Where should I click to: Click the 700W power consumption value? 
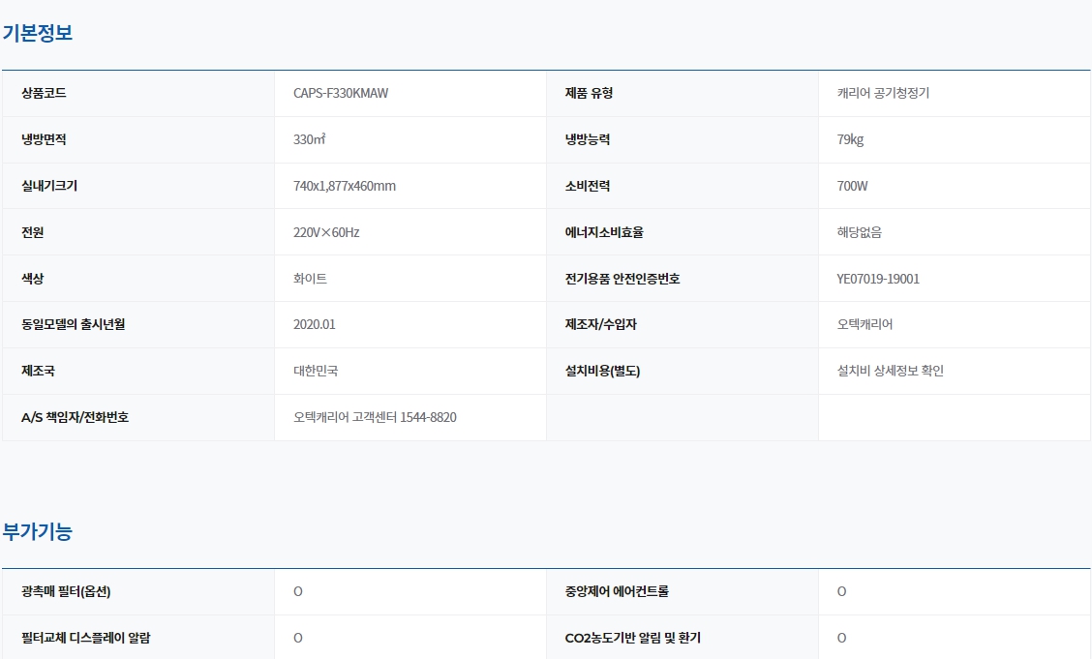tap(852, 186)
